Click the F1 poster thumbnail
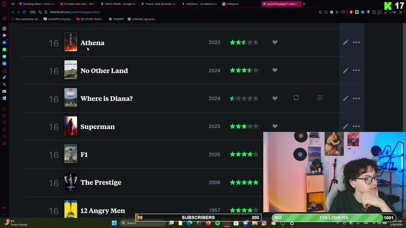The image size is (406, 228). coord(70,154)
